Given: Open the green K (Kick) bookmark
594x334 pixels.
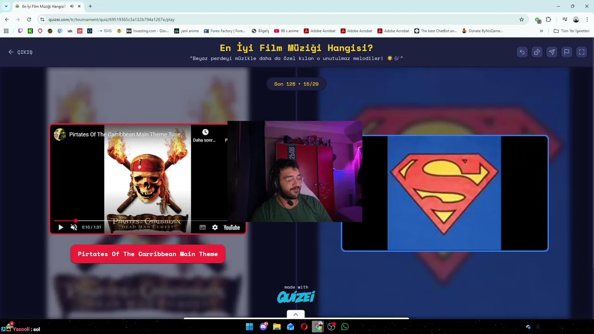Looking at the screenshot, I should [30, 31].
